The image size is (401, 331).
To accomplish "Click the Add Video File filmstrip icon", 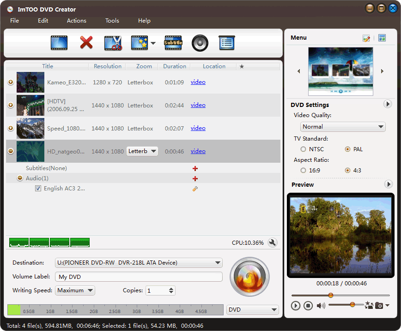I will point(59,43).
